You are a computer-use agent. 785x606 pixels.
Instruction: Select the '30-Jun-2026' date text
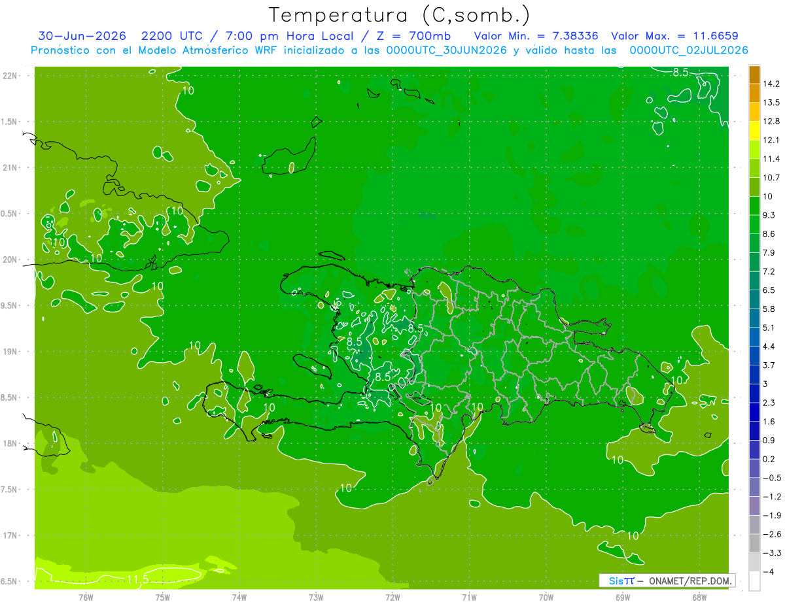tap(82, 36)
